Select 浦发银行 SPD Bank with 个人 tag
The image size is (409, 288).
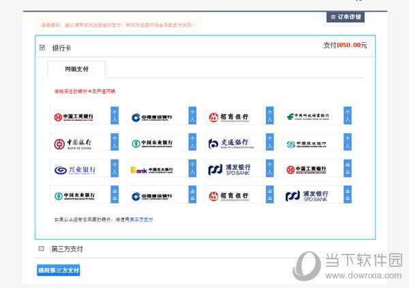point(239,169)
